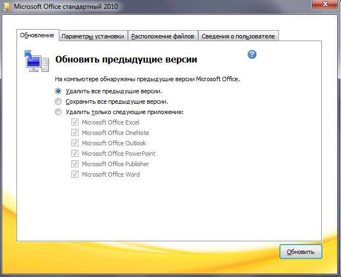The width and height of the screenshot is (341, 277).
Task: Click the 'Microsoft Office стандартный 2010' window title
Action: pyautogui.click(x=66, y=6)
